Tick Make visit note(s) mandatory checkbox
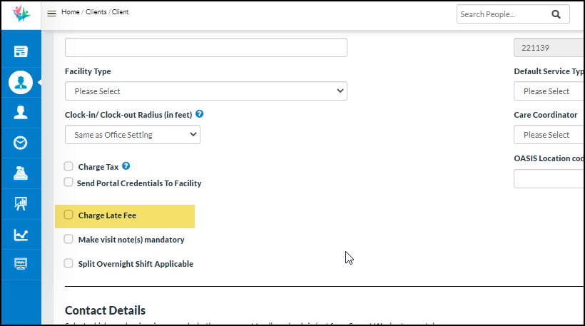Image resolution: width=585 pixels, height=326 pixels. click(68, 240)
